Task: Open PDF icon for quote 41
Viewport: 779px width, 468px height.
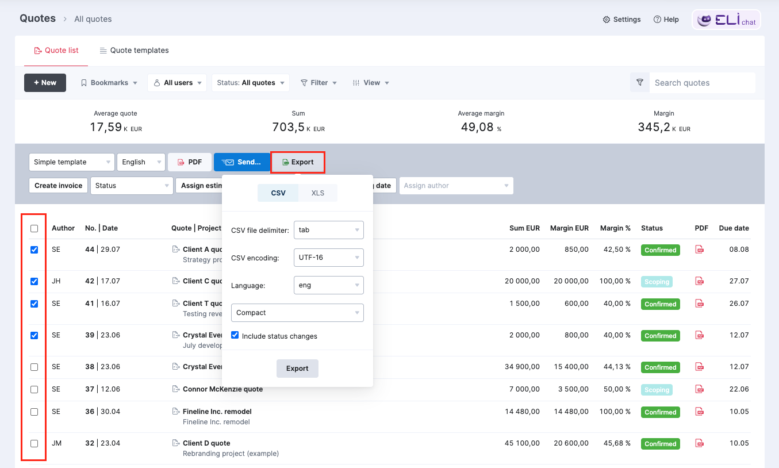Action: coord(700,304)
